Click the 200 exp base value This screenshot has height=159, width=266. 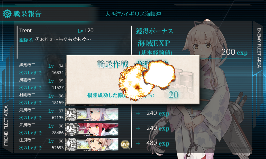[235, 52]
